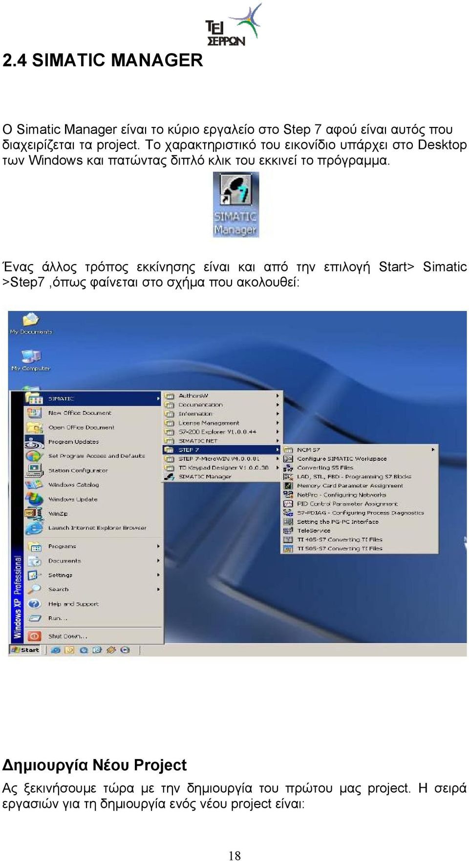Launch Station Configurator via its icon
The height and width of the screenshot is (861, 469).
click(34, 471)
